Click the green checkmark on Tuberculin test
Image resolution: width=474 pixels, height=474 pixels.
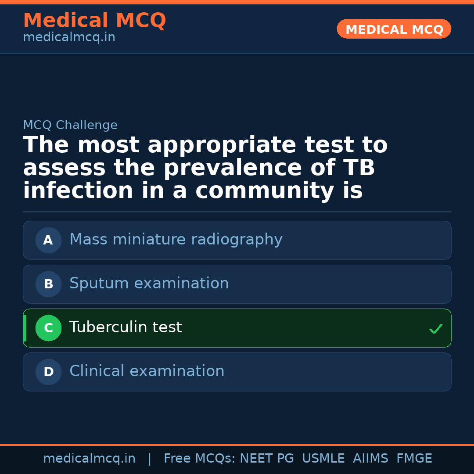coord(435,329)
